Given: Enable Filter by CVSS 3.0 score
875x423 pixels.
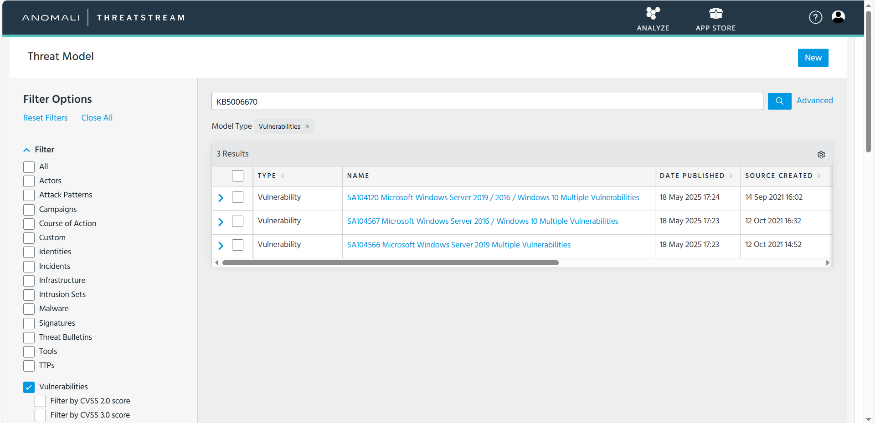Looking at the screenshot, I should coord(40,415).
